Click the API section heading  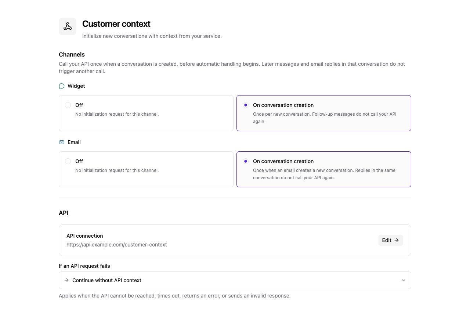coord(64,213)
